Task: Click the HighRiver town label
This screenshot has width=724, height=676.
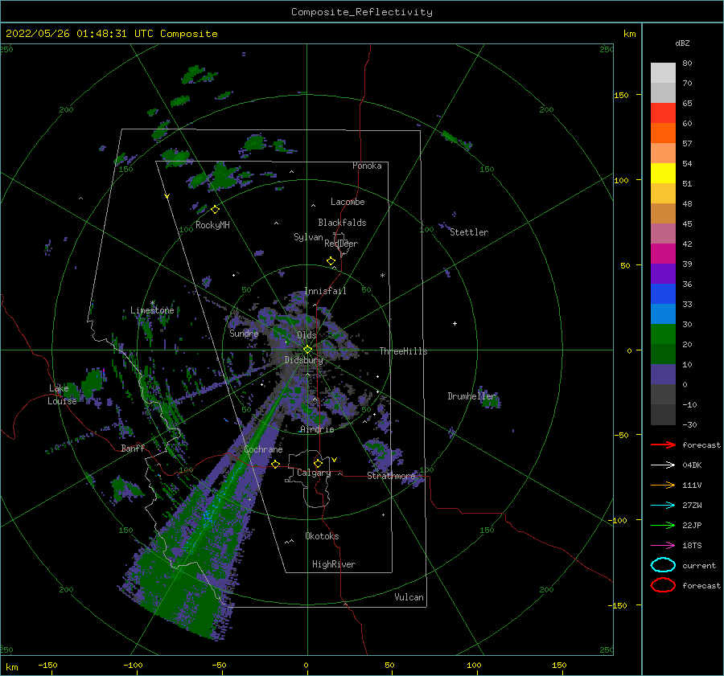Action: pyautogui.click(x=334, y=564)
